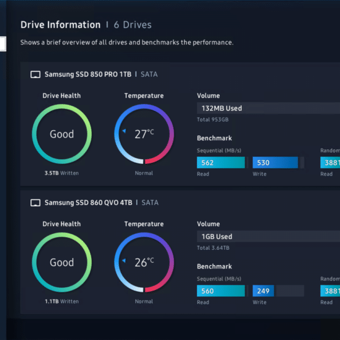This screenshot has height=340, width=340.
Task: Click the 27°C temperature dial
Action: point(144,134)
